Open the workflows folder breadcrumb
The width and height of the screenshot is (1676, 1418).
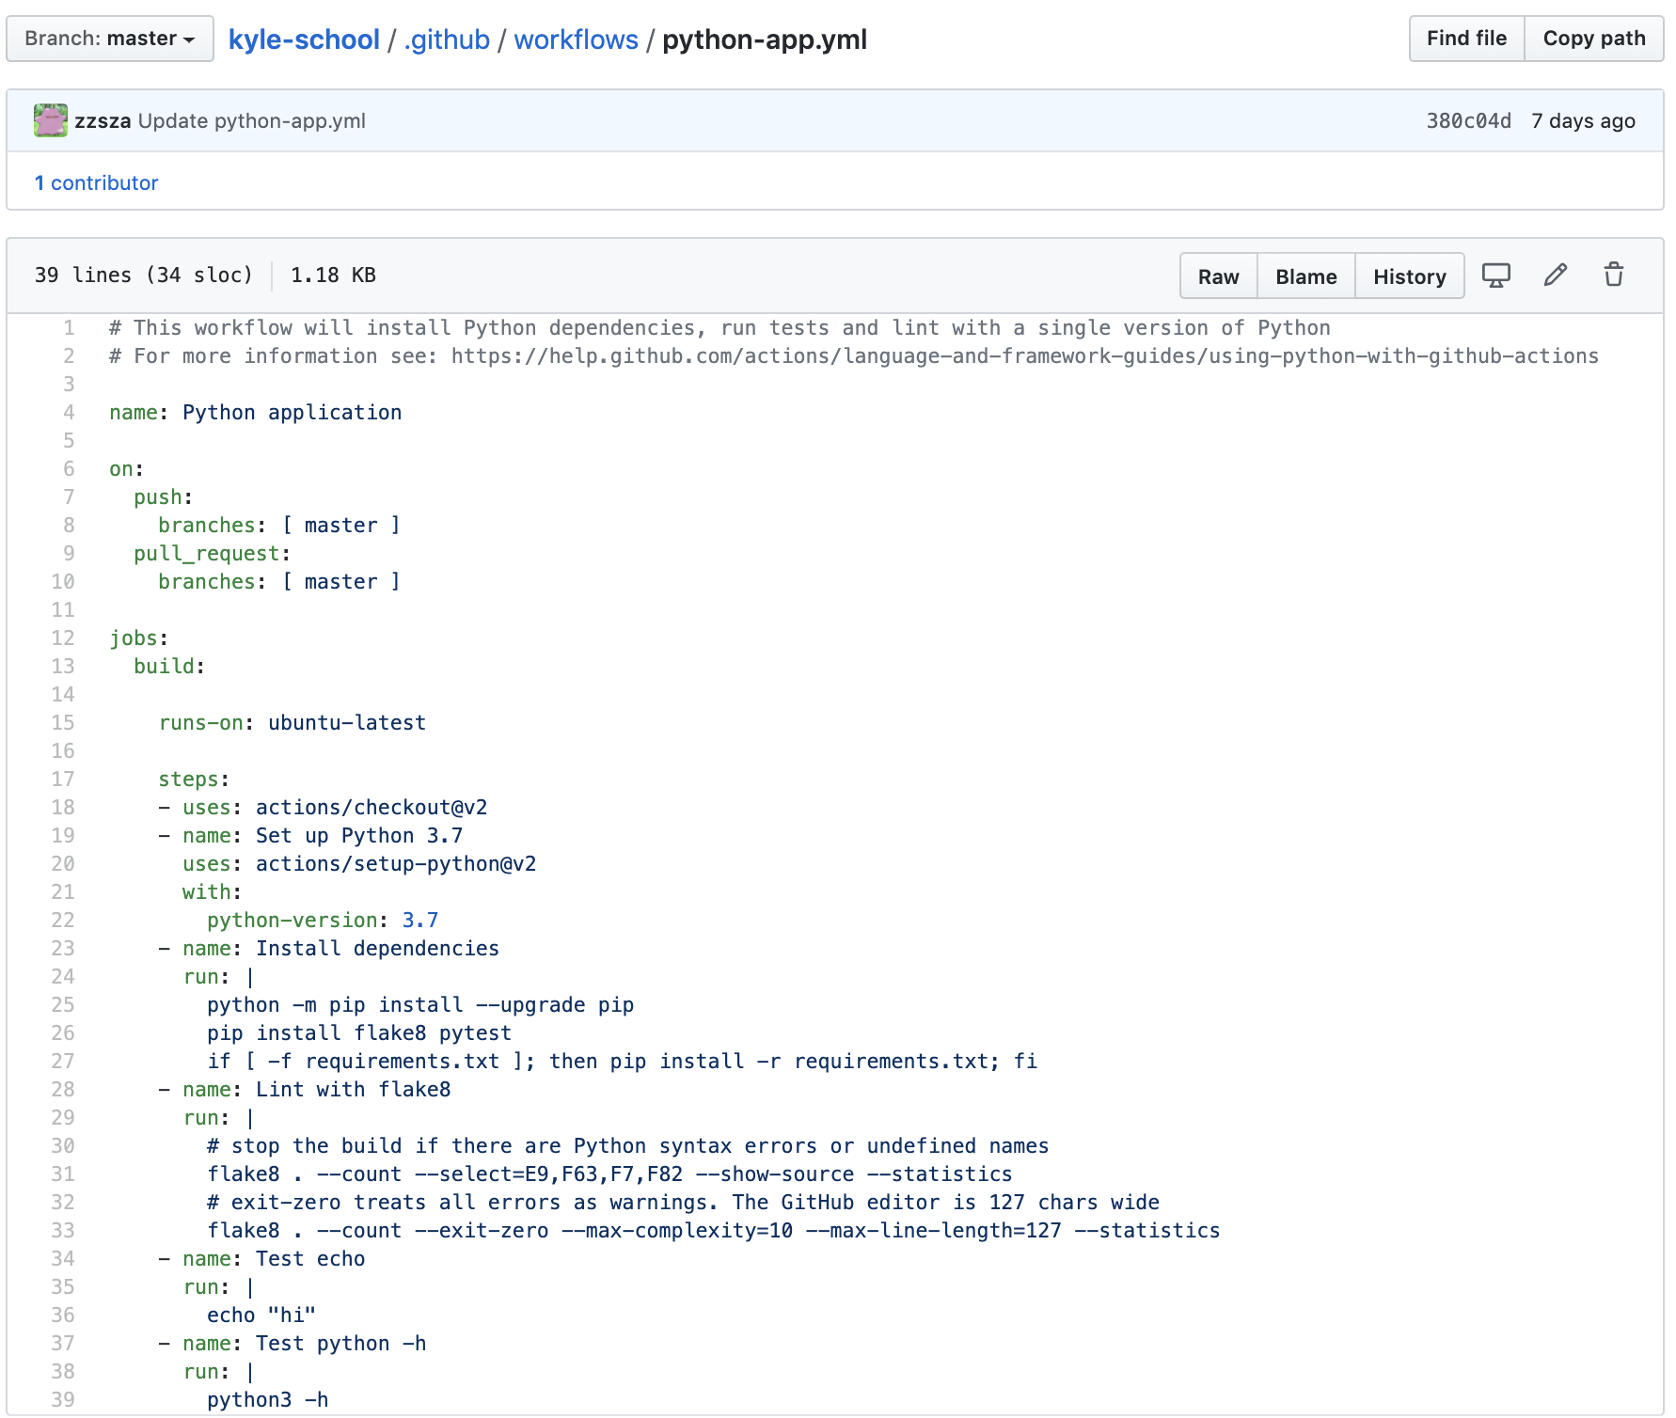[576, 39]
